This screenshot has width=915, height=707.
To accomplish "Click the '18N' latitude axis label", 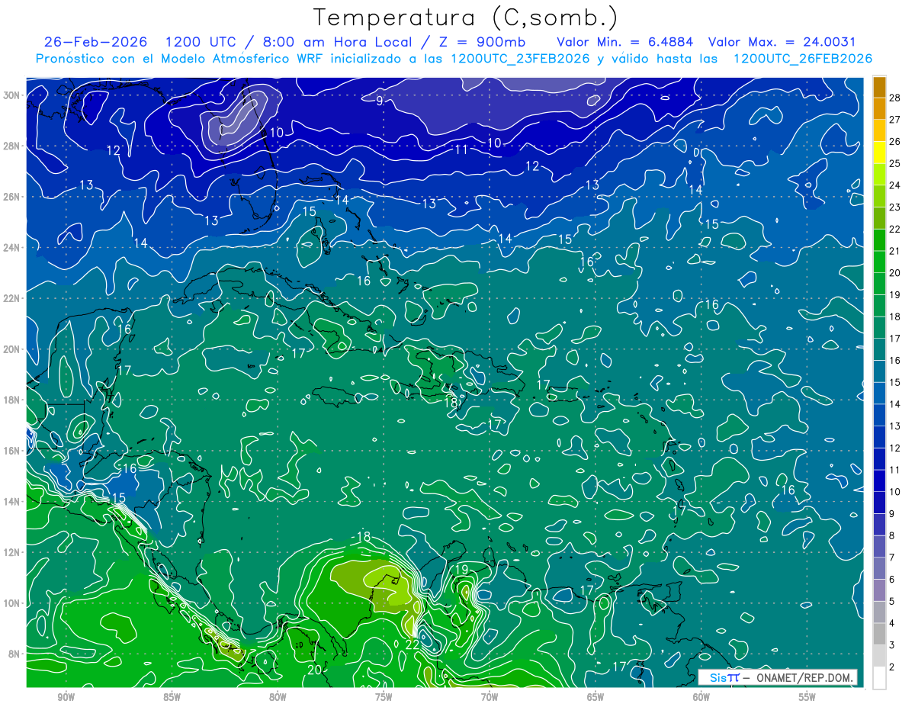I will (13, 400).
